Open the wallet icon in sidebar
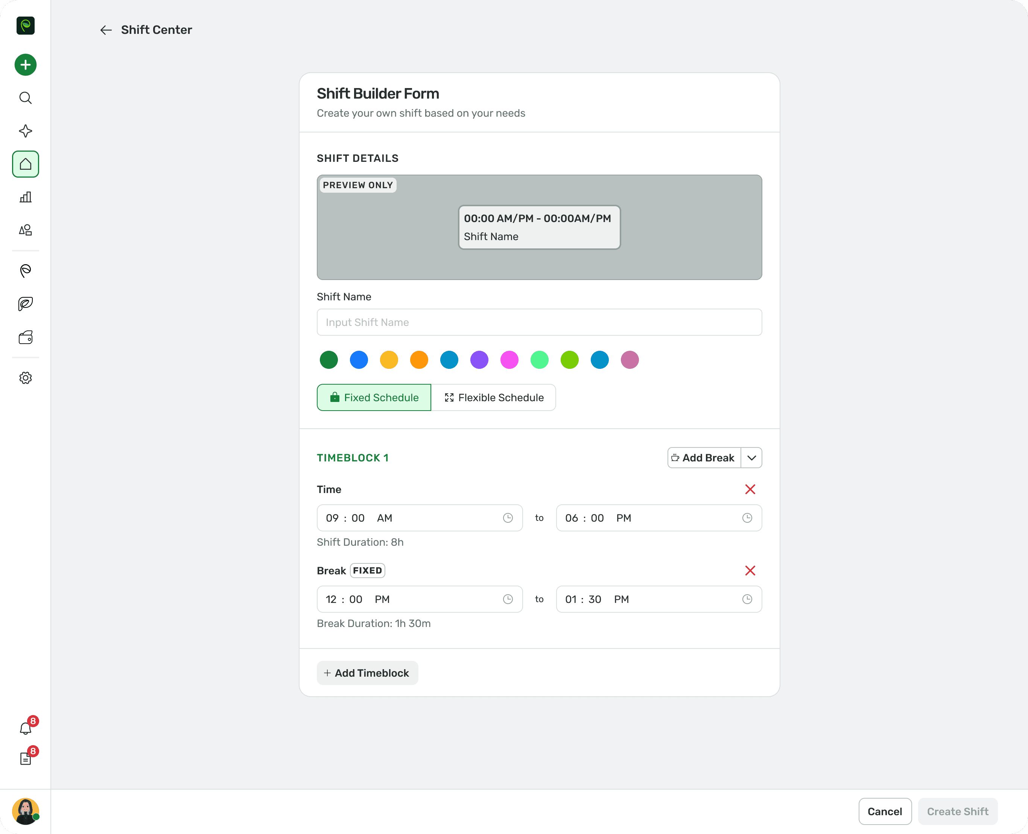 (x=25, y=337)
